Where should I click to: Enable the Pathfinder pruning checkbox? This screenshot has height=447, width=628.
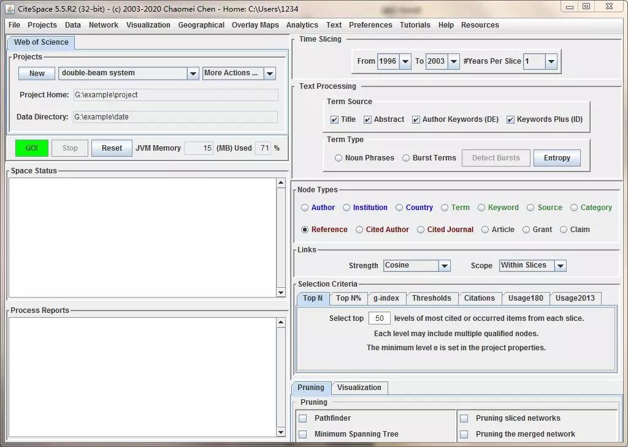click(303, 419)
